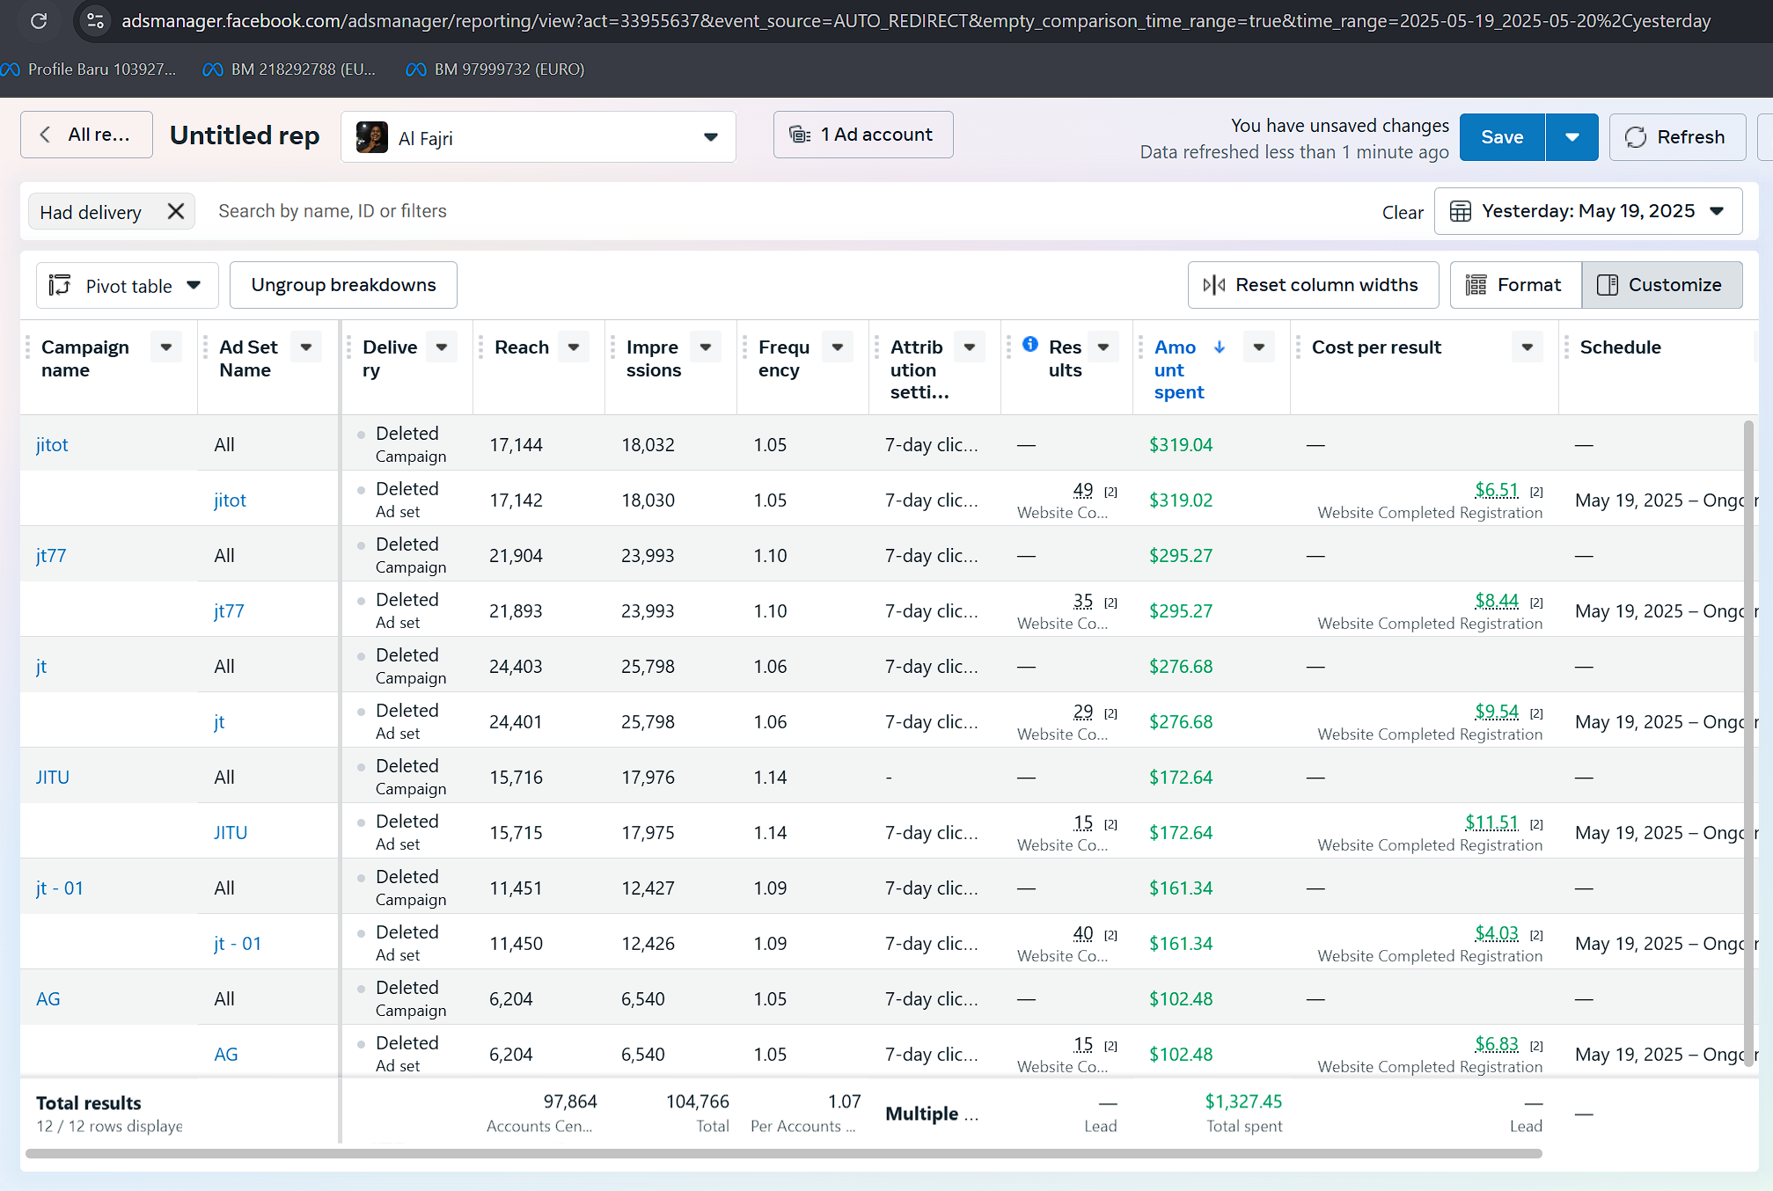Expand the Save options dropdown arrow

click(x=1572, y=137)
